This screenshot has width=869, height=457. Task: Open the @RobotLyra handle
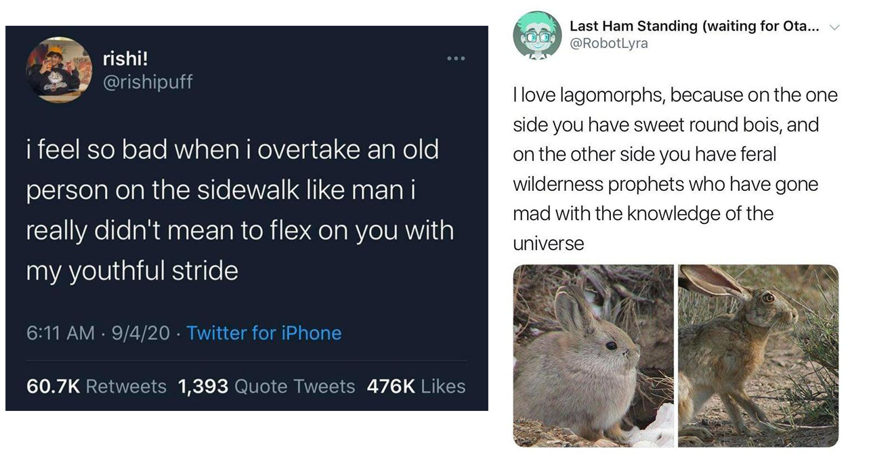click(609, 43)
